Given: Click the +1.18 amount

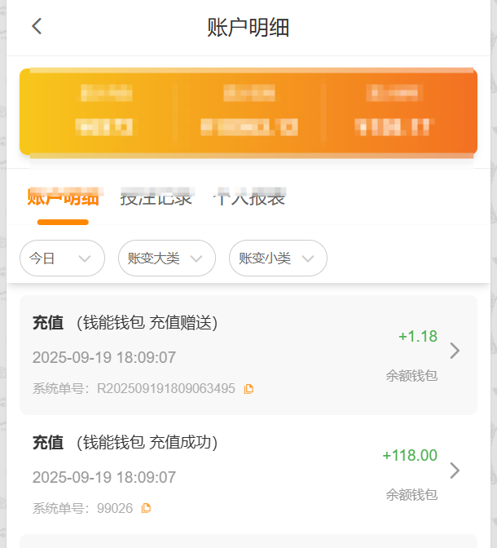Looking at the screenshot, I should [418, 336].
